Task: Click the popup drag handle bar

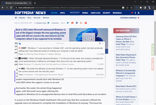Action: (x=60, y=43)
